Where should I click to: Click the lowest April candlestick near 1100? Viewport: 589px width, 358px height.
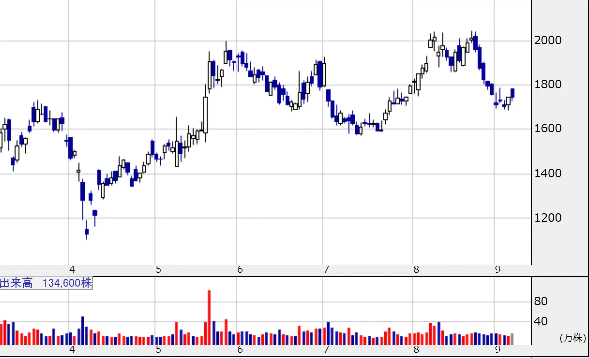[x=87, y=230]
